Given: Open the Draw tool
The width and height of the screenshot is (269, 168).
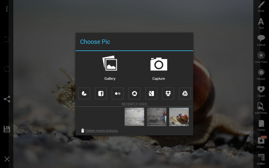Looking at the screenshot, I should [x=261, y=7].
